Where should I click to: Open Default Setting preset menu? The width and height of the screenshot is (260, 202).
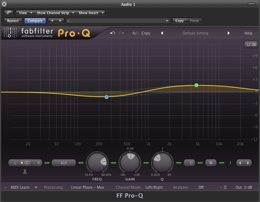195,33
